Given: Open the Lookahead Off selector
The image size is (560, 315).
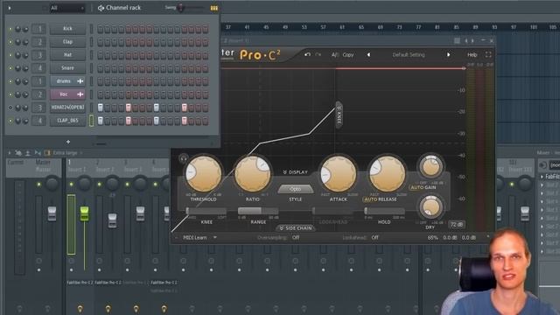Looking at the screenshot, I should [x=374, y=237].
